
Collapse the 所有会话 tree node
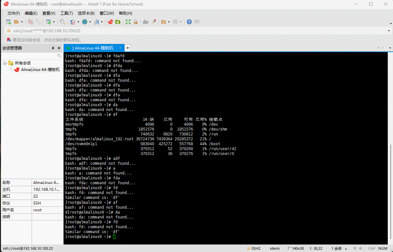click(5, 63)
